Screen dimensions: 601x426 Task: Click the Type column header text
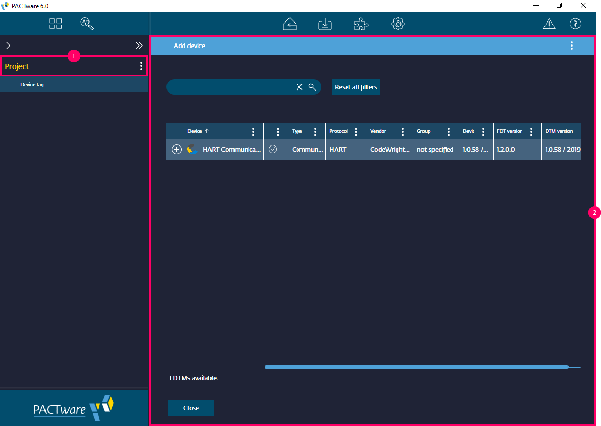pos(297,131)
